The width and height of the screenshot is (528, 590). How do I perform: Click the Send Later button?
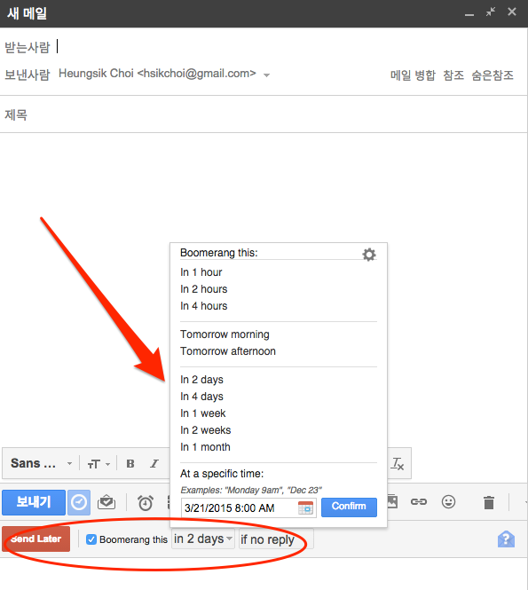(x=36, y=539)
